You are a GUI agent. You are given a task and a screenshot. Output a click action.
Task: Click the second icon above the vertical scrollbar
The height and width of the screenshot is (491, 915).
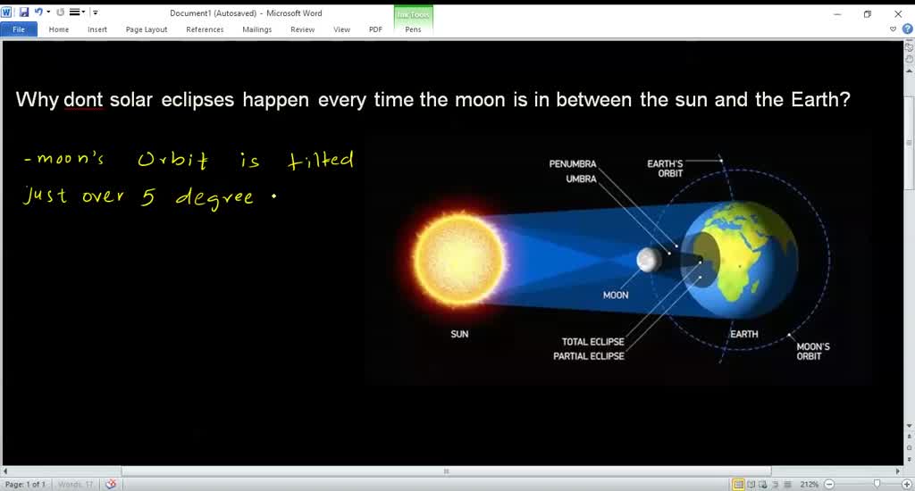pos(909,60)
